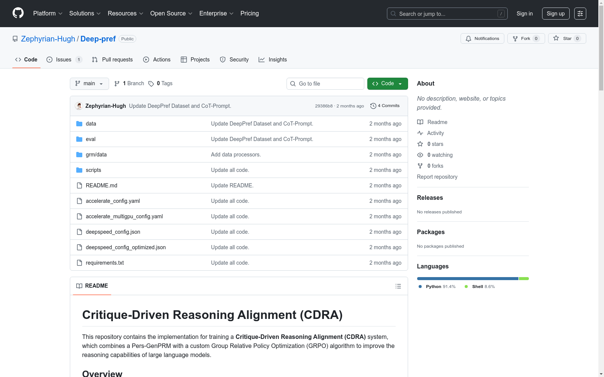Expand the Resources menu
Image resolution: width=604 pixels, height=377 pixels.
click(x=125, y=14)
